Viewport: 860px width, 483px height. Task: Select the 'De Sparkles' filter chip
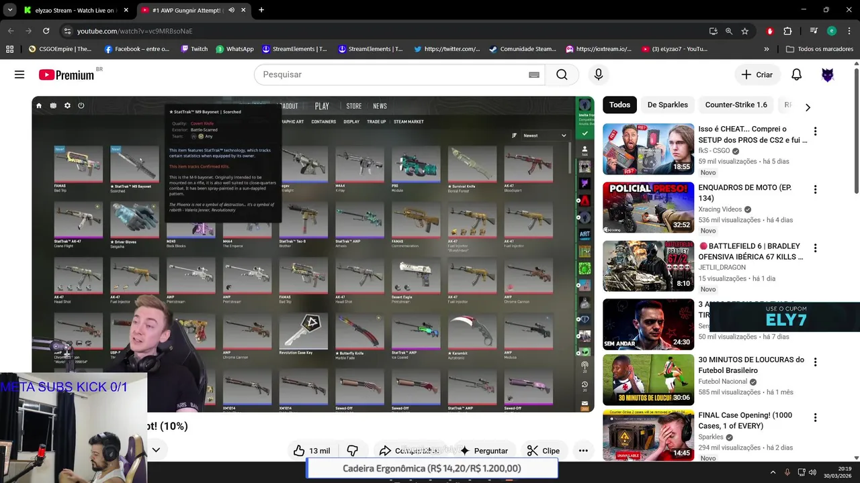(x=667, y=105)
